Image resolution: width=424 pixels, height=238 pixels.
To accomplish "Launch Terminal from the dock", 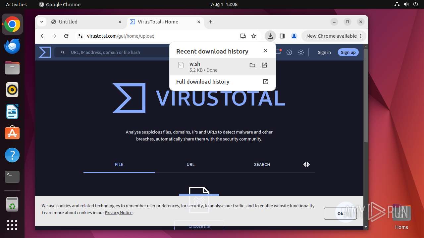I will tap(12, 177).
